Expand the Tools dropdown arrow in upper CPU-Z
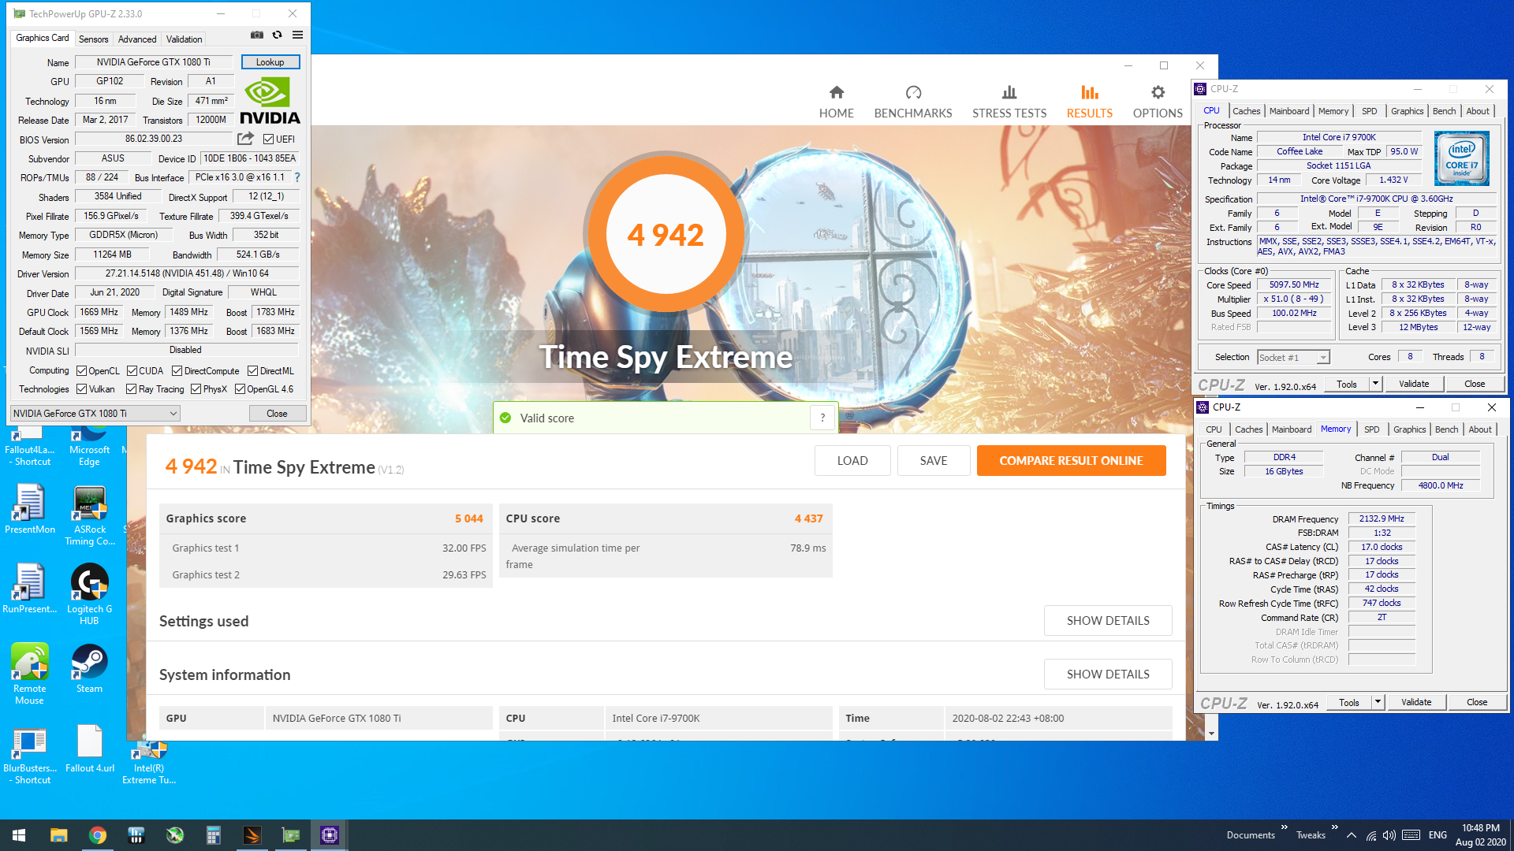 pos(1375,384)
